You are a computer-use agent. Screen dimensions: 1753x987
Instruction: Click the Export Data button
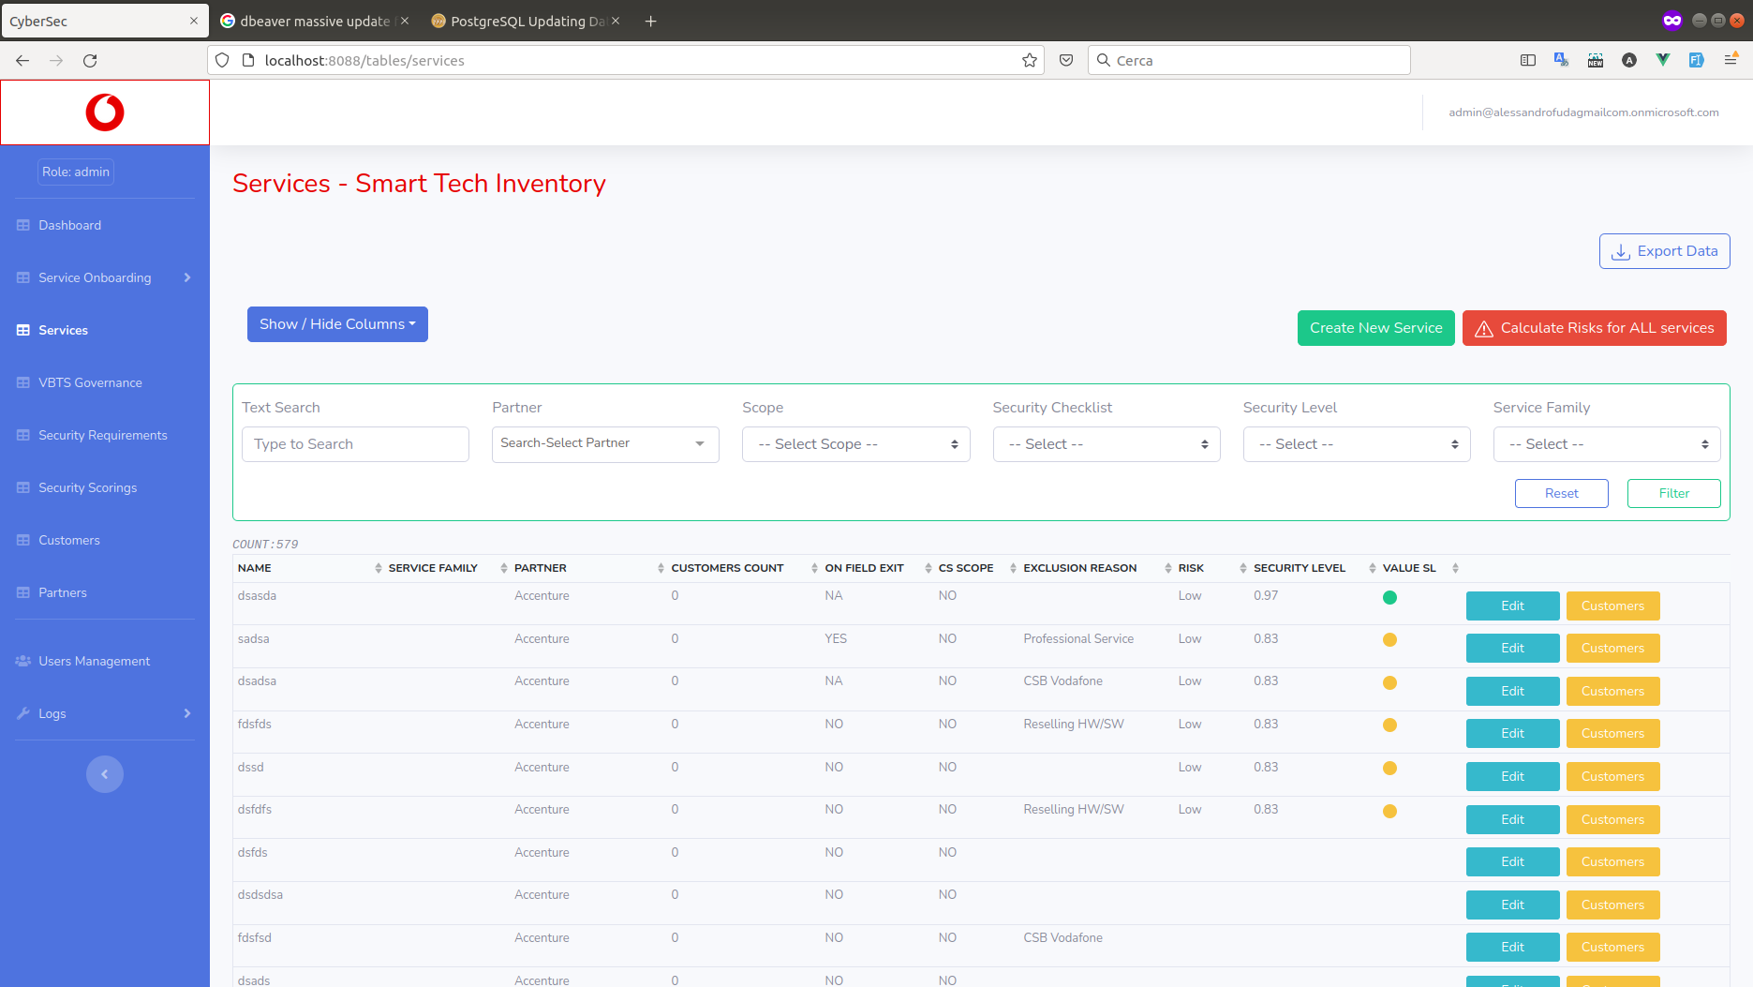[1664, 251]
